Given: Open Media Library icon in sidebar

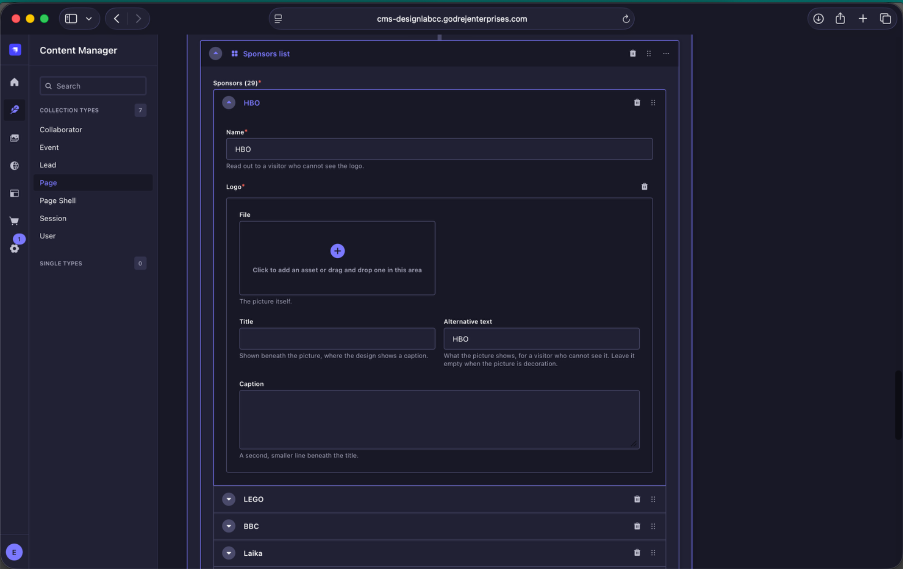Looking at the screenshot, I should (15, 138).
